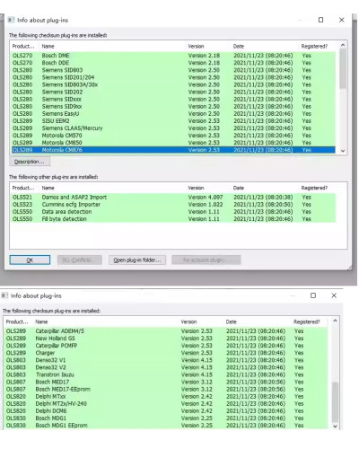
Task: Close the lower Info about plug-ins window
Action: tap(334, 295)
